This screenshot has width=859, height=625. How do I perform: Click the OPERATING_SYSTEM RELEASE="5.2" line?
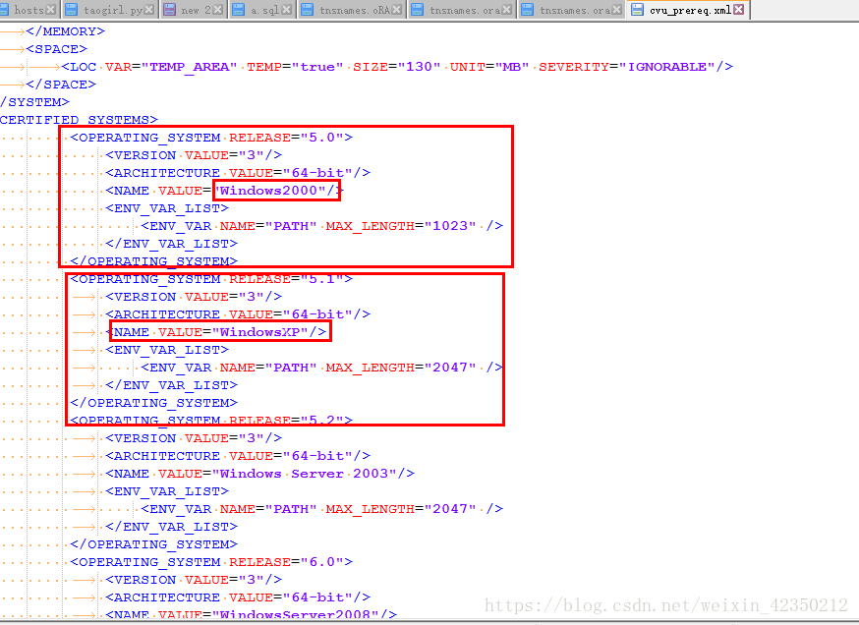pyautogui.click(x=211, y=421)
